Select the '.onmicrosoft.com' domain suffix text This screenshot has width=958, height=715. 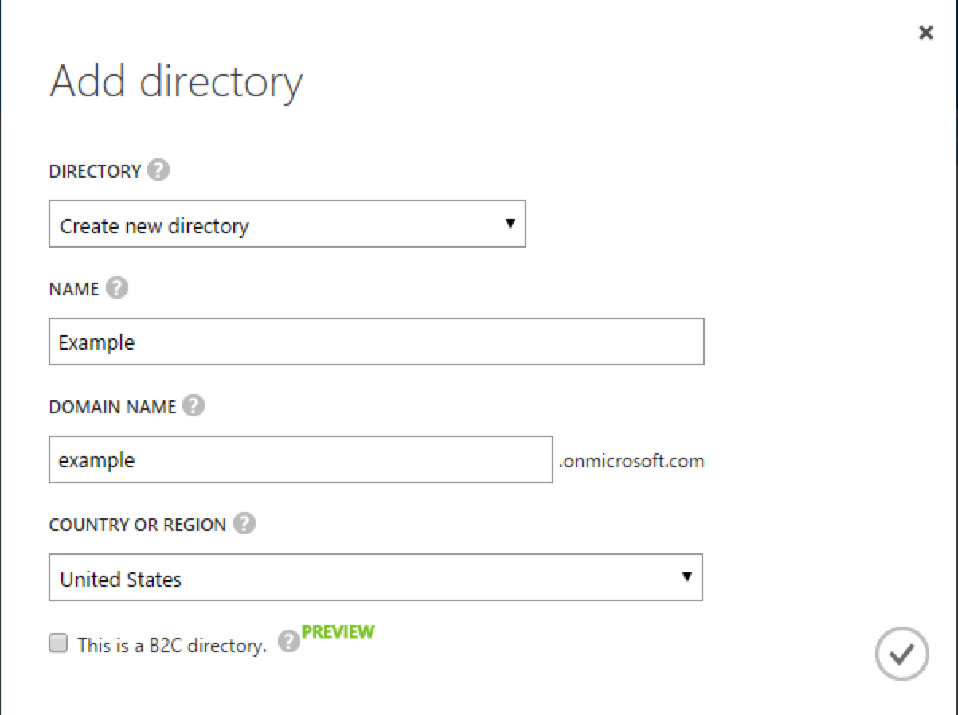[631, 461]
